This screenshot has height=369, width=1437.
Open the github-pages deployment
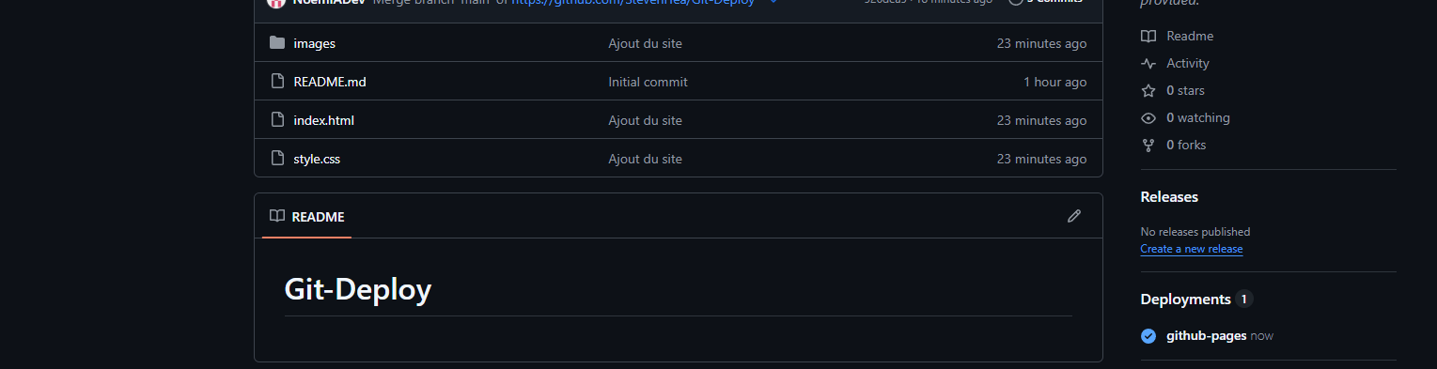coord(1207,335)
